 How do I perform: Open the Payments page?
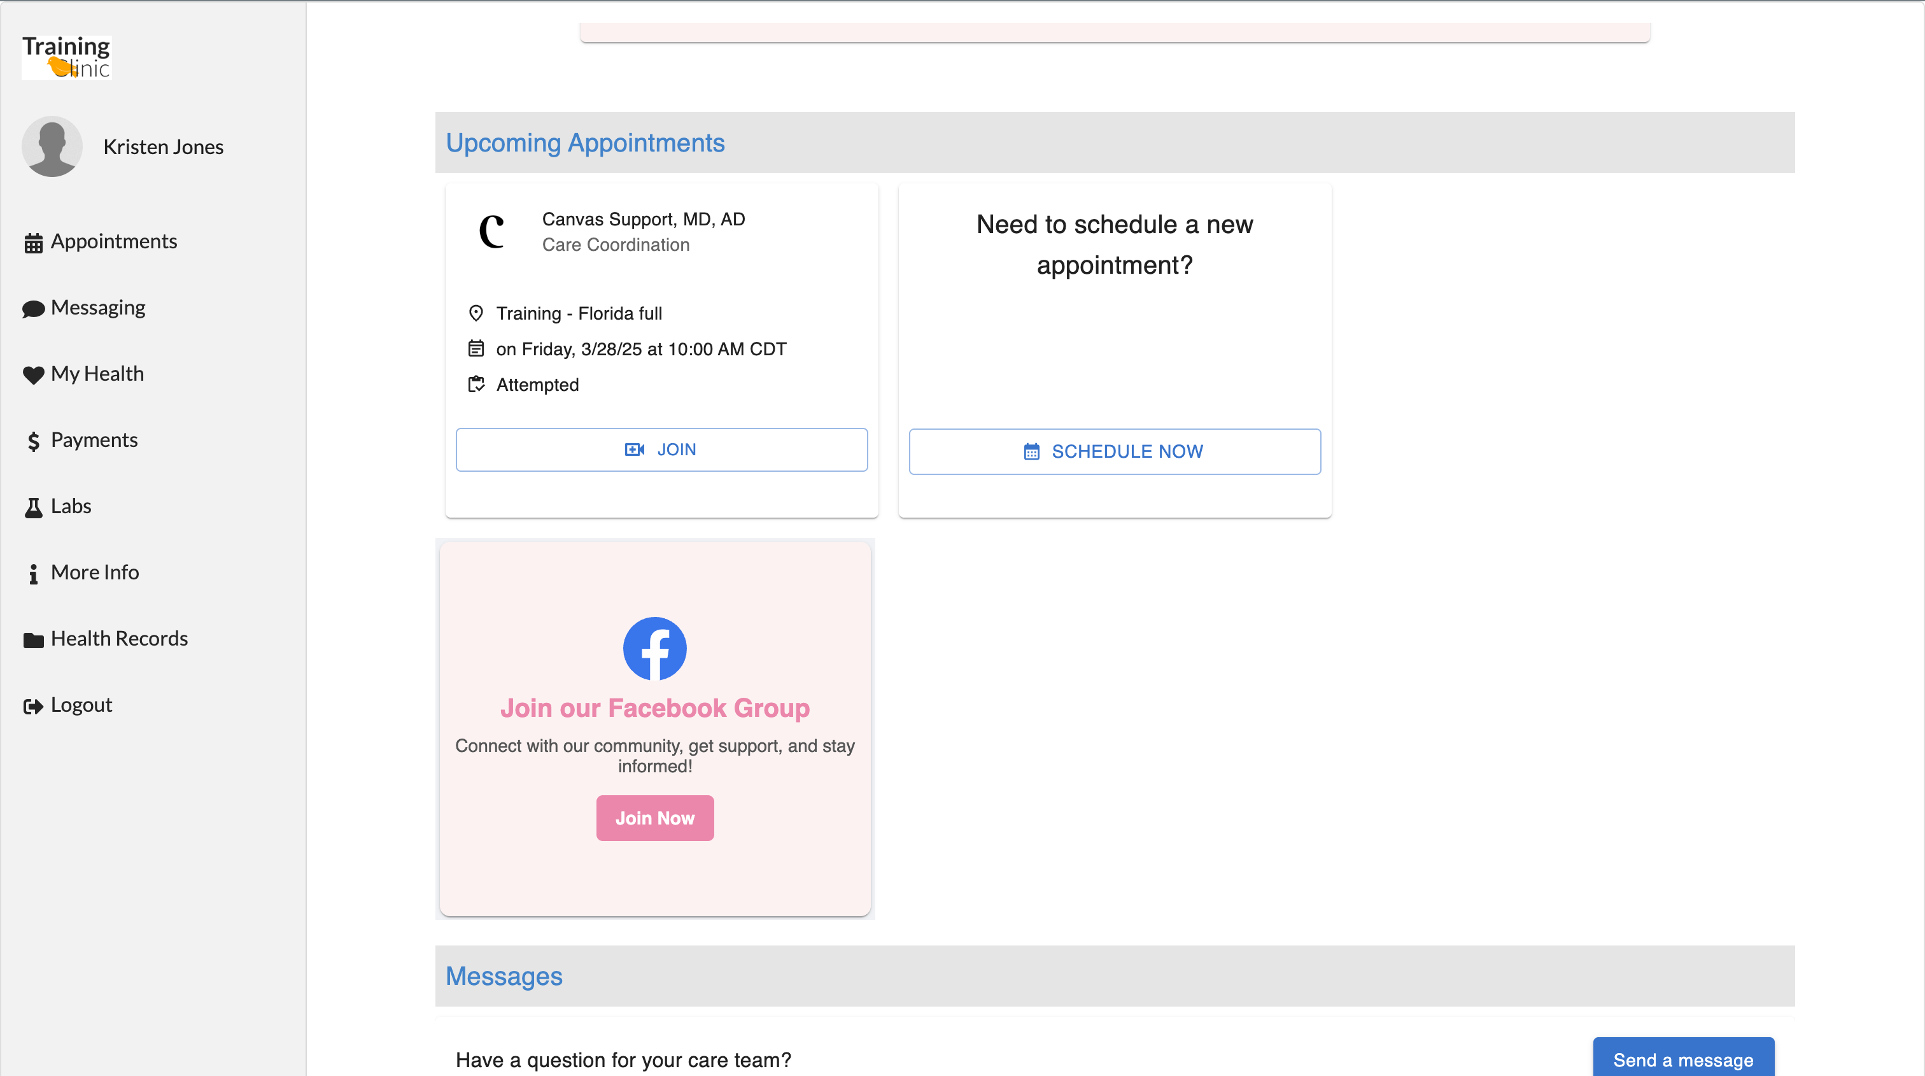click(x=94, y=439)
